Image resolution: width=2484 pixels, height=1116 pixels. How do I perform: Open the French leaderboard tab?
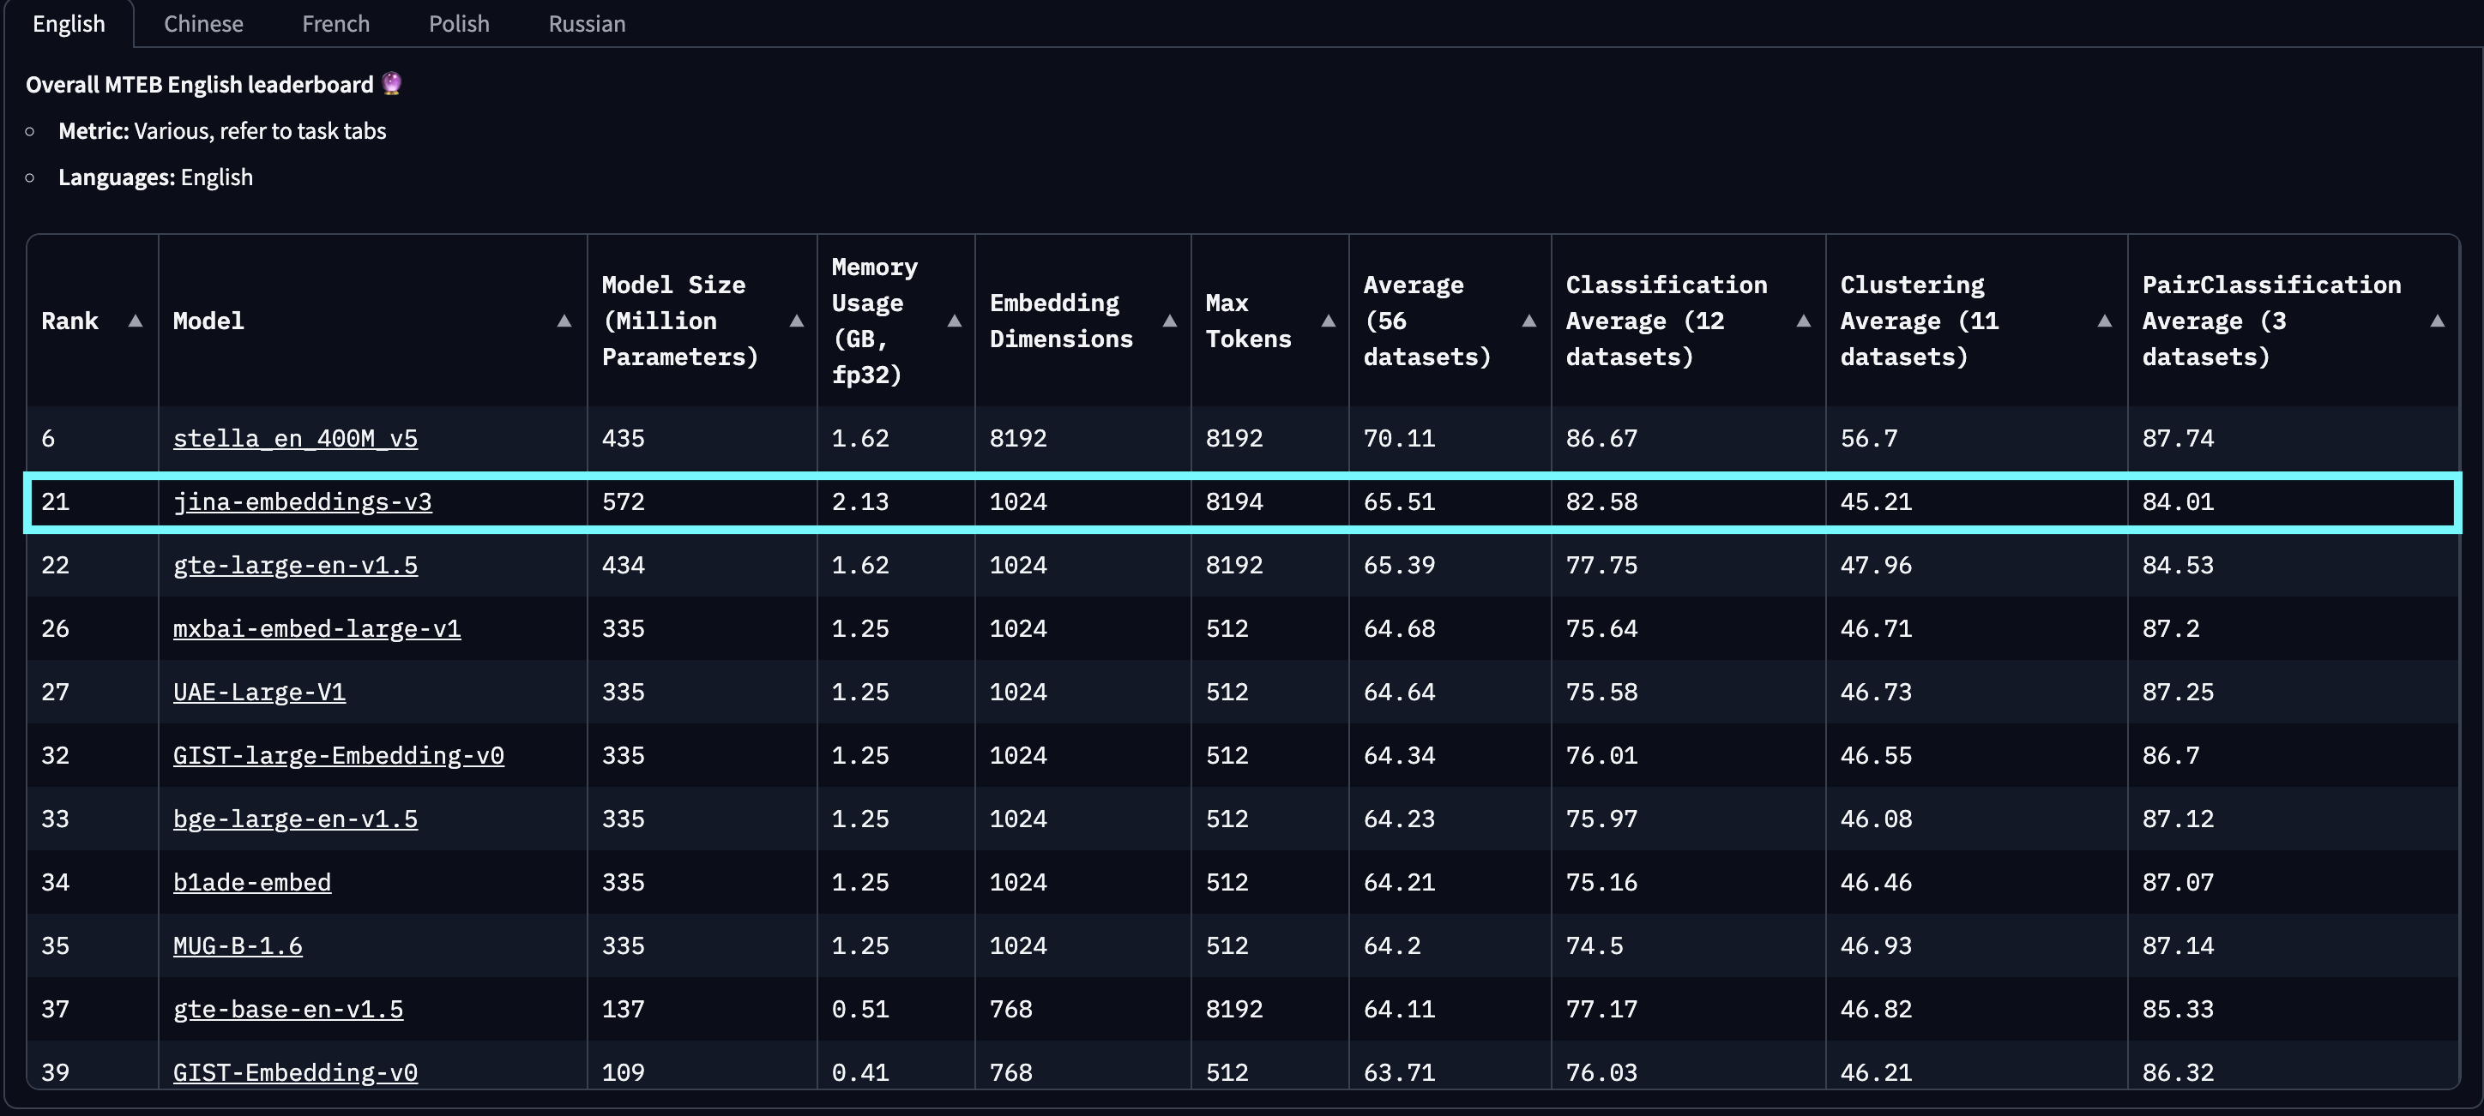[335, 24]
